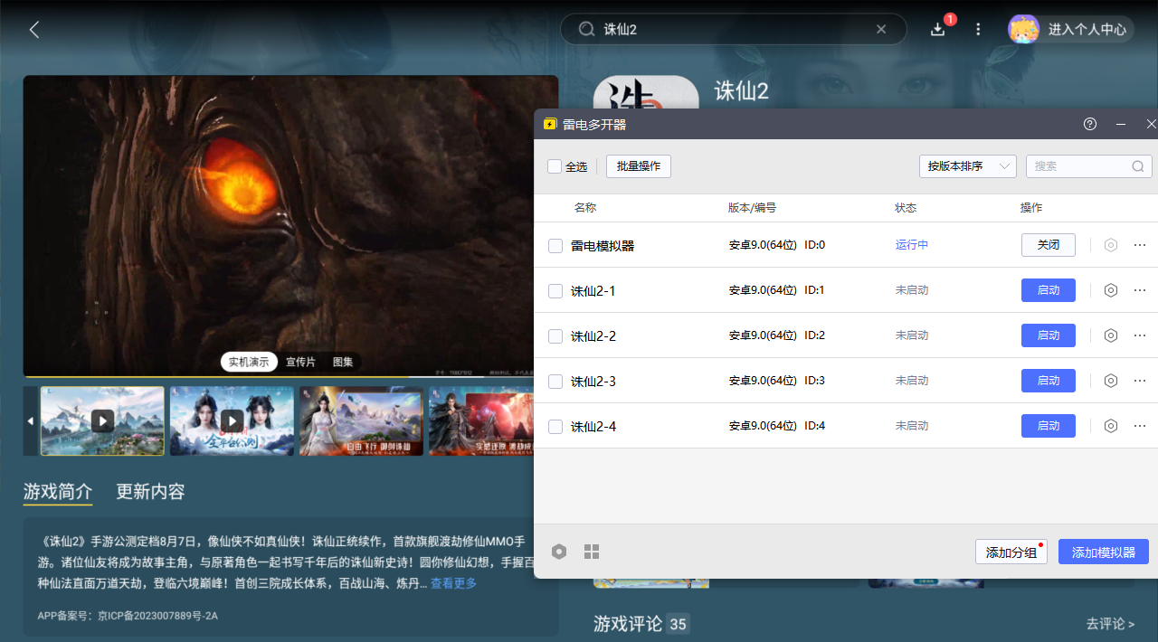Switch to the 更新内容 tab
Image resolution: width=1158 pixels, height=642 pixels.
[x=150, y=492]
